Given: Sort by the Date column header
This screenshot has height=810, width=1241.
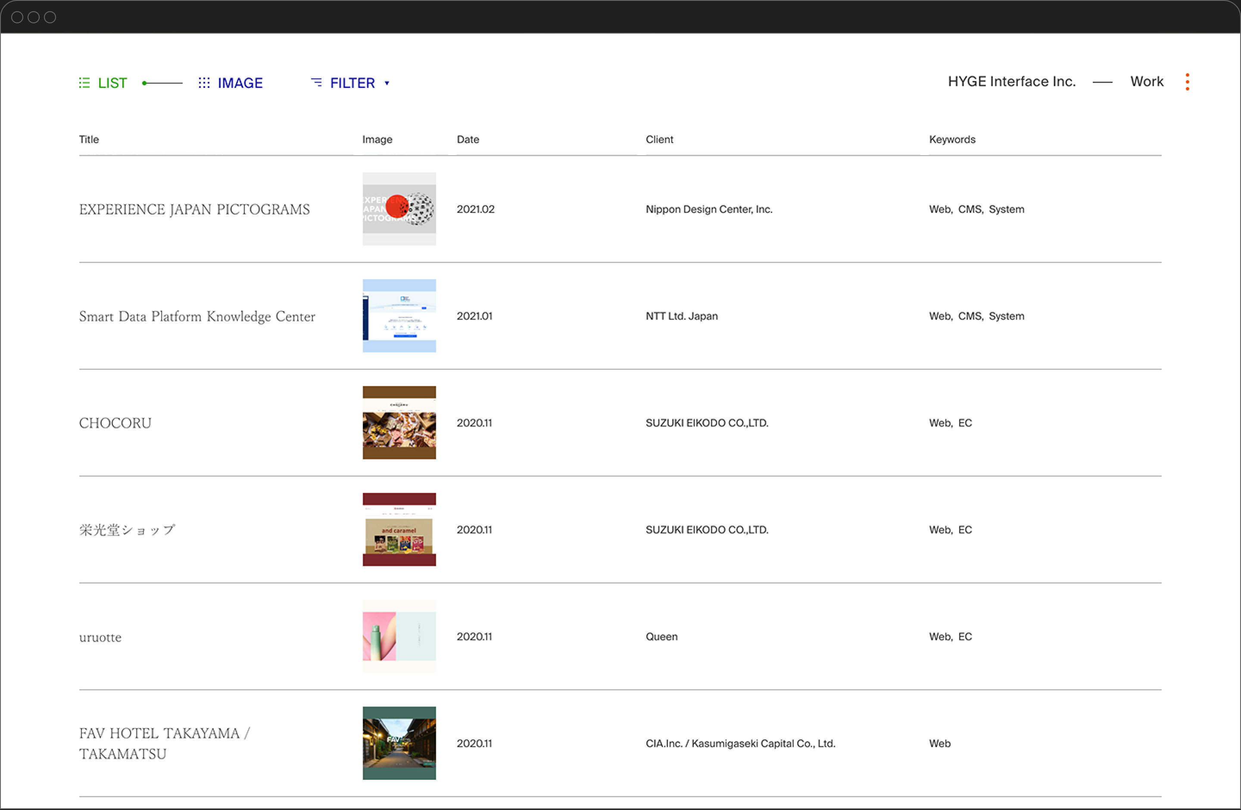Looking at the screenshot, I should 468,139.
